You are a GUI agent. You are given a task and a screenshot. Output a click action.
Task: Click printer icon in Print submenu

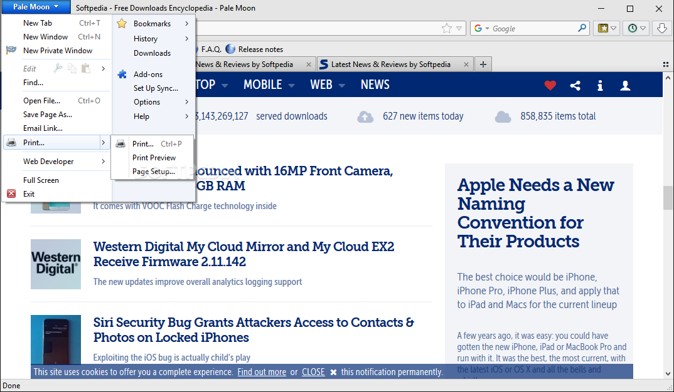[x=120, y=143]
